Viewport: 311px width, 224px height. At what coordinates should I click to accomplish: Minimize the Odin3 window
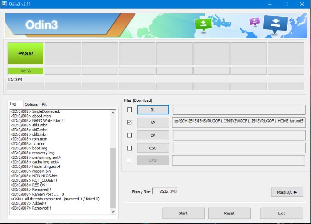(x=270, y=4)
